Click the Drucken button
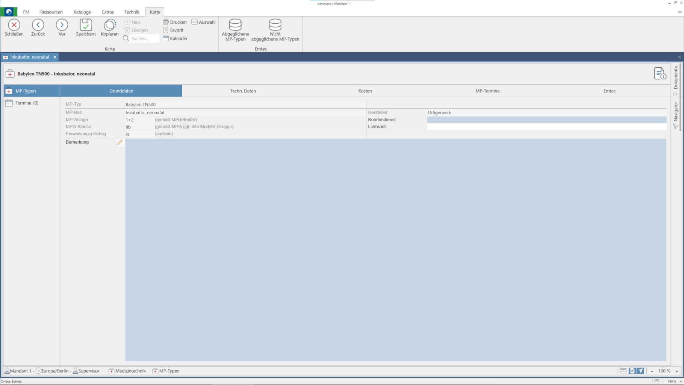This screenshot has width=684, height=385. 175,22
